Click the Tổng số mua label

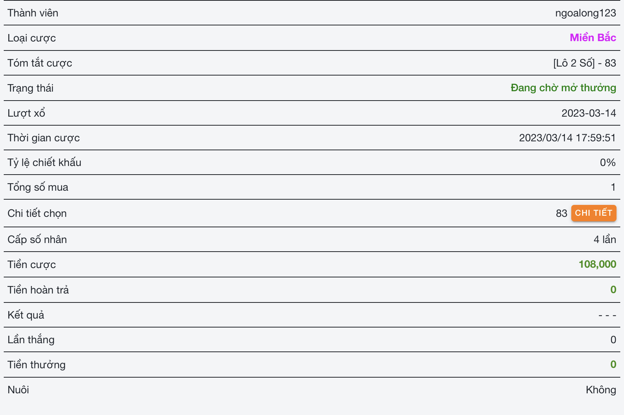click(x=38, y=187)
